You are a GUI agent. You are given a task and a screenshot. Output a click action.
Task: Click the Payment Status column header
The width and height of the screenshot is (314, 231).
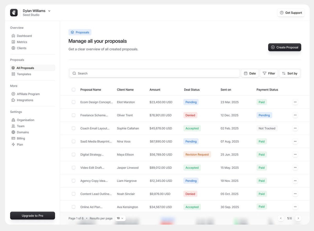click(x=267, y=90)
